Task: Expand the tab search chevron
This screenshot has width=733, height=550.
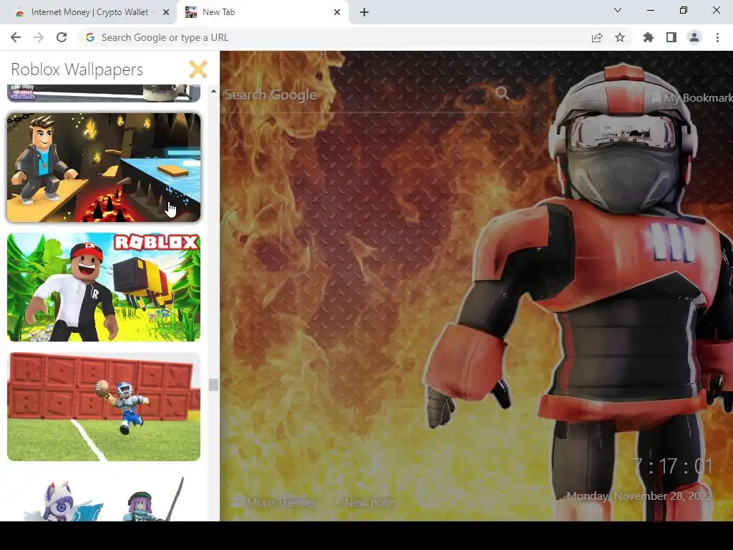Action: pos(618,10)
